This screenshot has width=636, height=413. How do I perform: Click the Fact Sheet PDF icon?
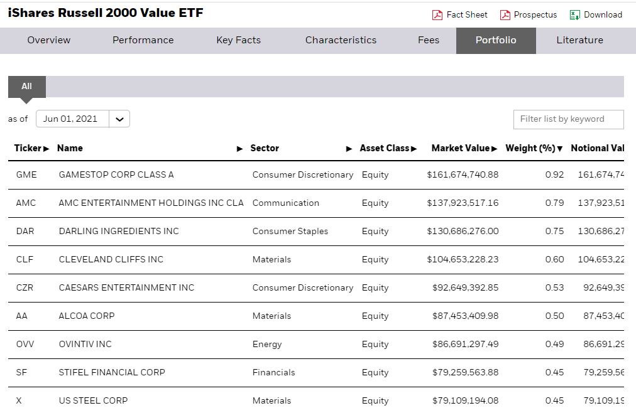(437, 15)
